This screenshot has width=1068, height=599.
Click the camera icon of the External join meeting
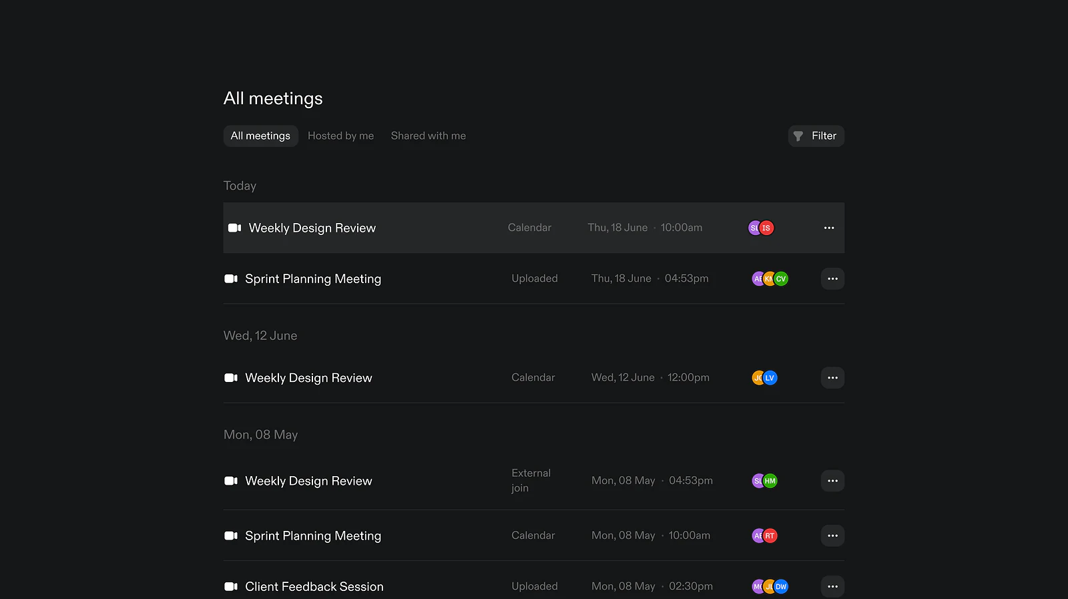(231, 481)
